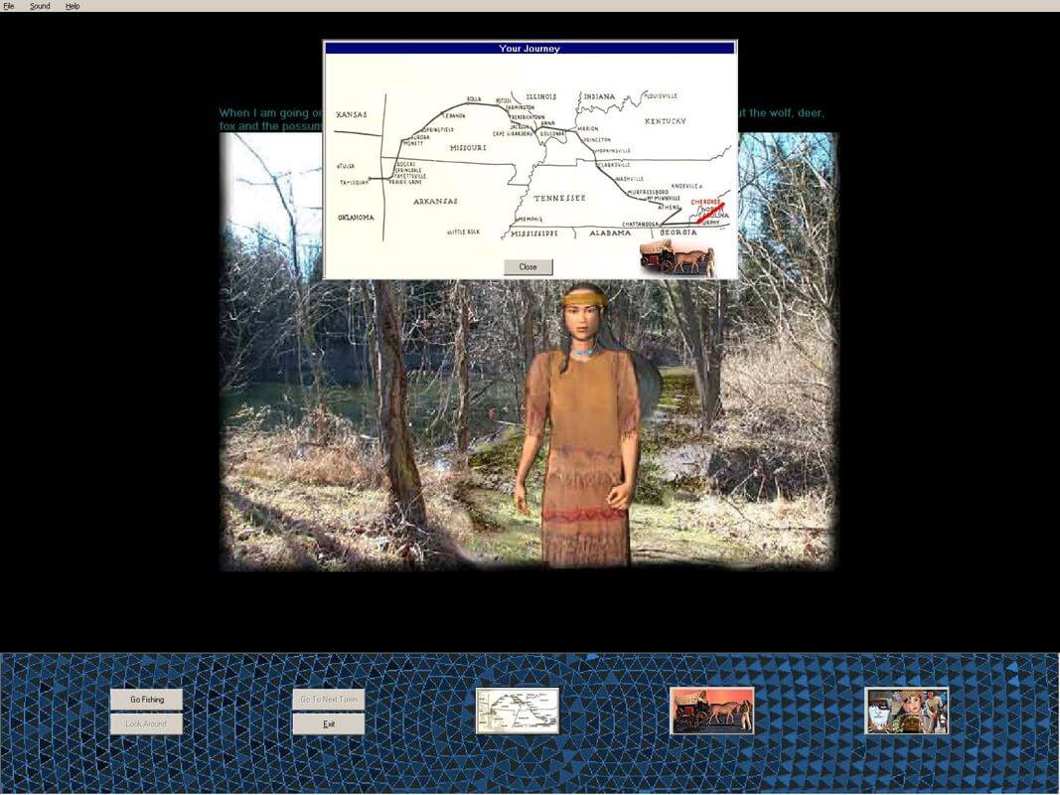Click the Exit button

coord(329,724)
